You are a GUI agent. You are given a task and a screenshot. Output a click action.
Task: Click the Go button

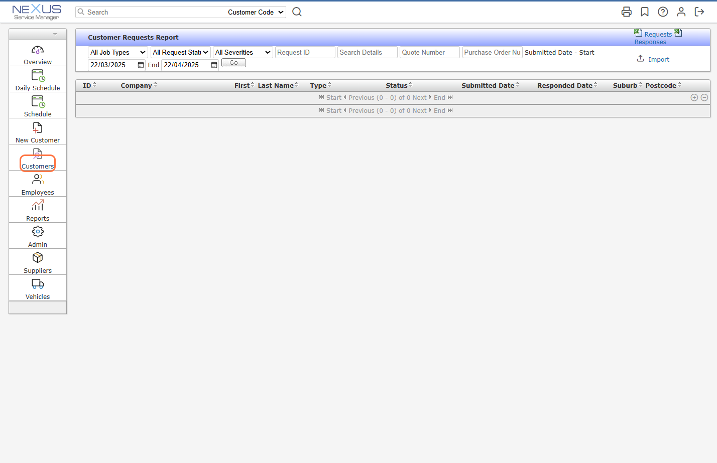pos(233,63)
